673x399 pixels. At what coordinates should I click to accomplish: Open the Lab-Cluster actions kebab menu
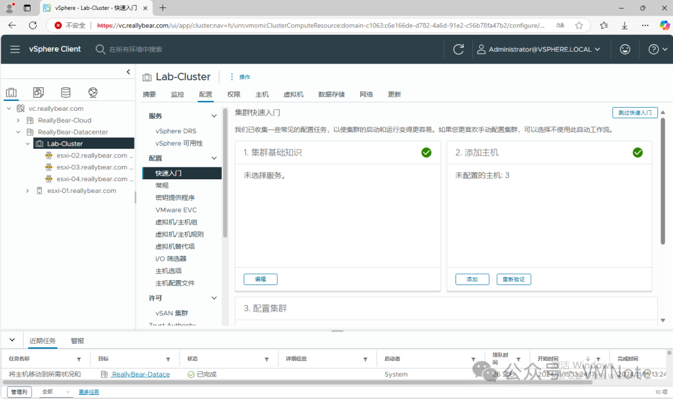(232, 77)
